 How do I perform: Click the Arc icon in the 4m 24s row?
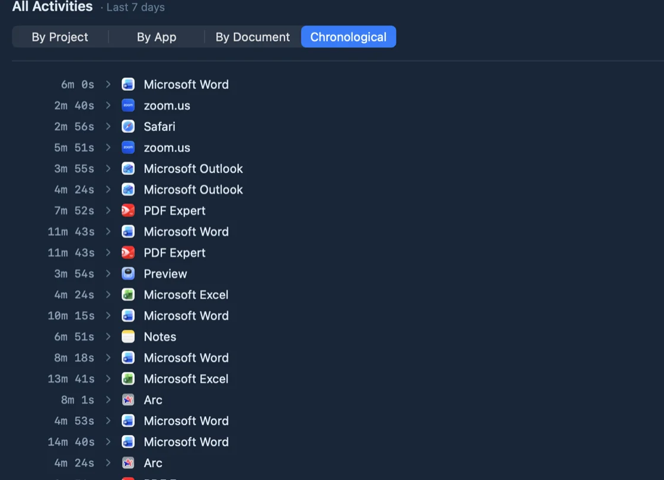pos(128,463)
